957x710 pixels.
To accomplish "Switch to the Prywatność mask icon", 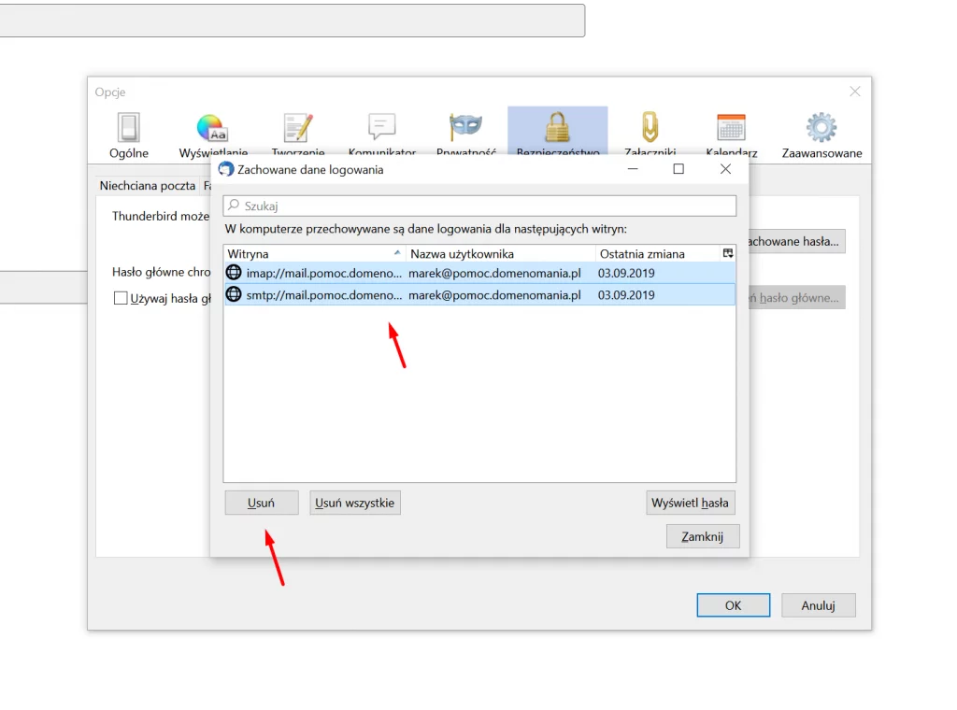I will coord(465,126).
